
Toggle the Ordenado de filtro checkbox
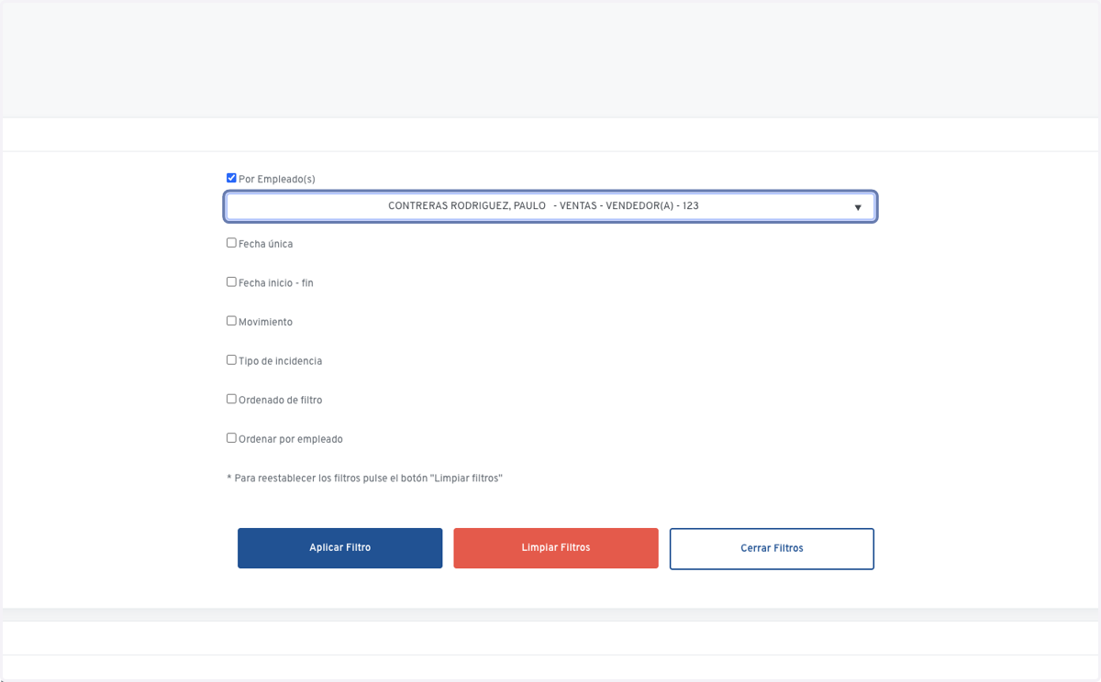(x=231, y=399)
